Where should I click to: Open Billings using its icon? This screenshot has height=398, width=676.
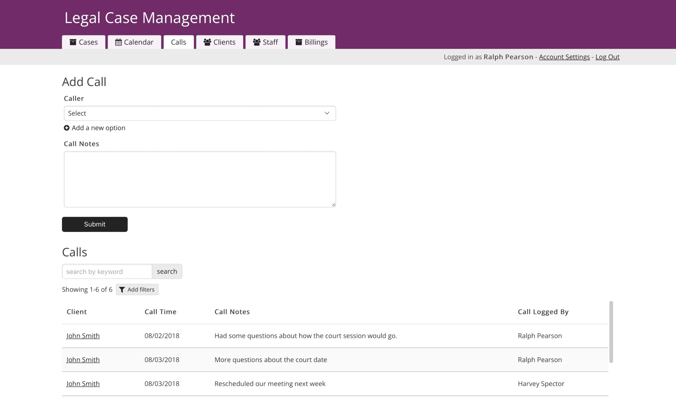point(299,42)
